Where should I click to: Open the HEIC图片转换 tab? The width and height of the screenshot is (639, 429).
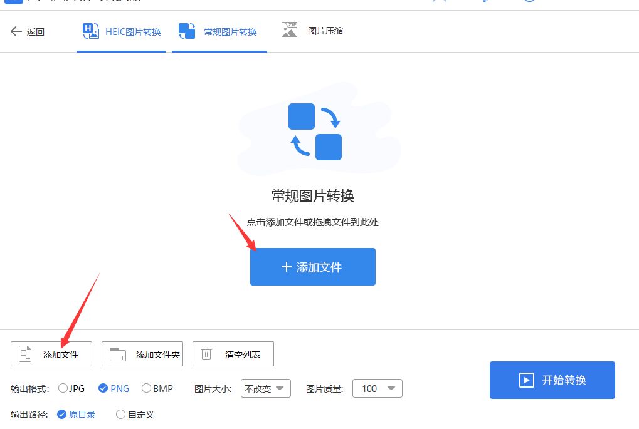[121, 31]
